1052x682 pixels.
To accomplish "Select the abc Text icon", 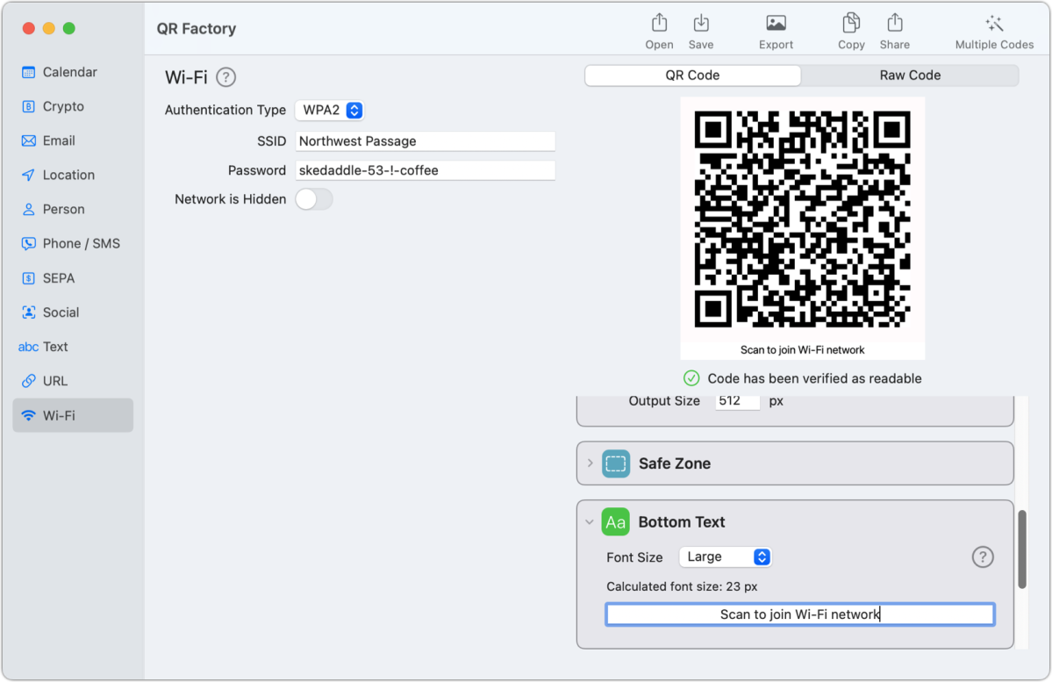I will click(x=28, y=347).
